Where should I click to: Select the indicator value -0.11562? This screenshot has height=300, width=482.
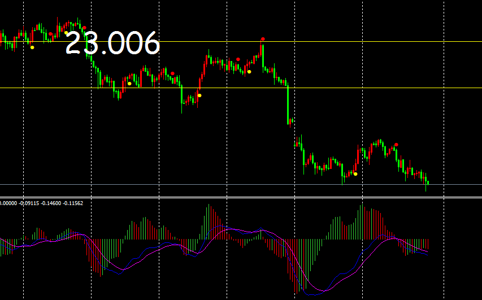(x=73, y=203)
